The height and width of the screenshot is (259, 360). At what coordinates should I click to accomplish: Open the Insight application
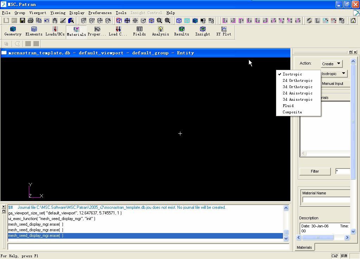(x=202, y=31)
